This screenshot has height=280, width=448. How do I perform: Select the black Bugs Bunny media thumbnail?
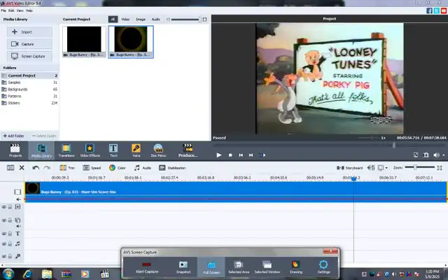click(x=84, y=42)
